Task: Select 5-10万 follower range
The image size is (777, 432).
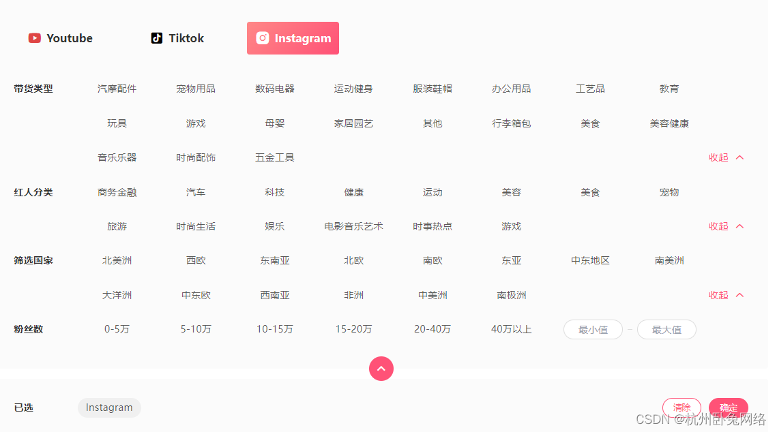Action: [196, 329]
